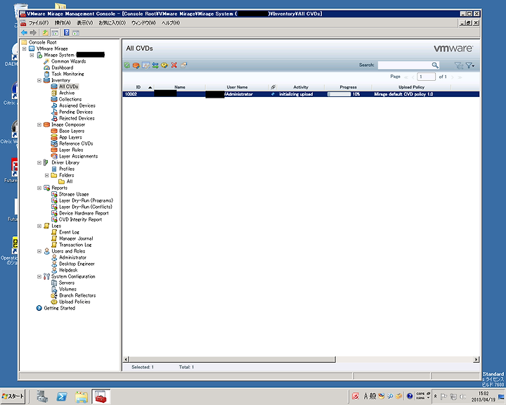Collapse the System Configuration node
506x405 pixels.
tap(39, 277)
